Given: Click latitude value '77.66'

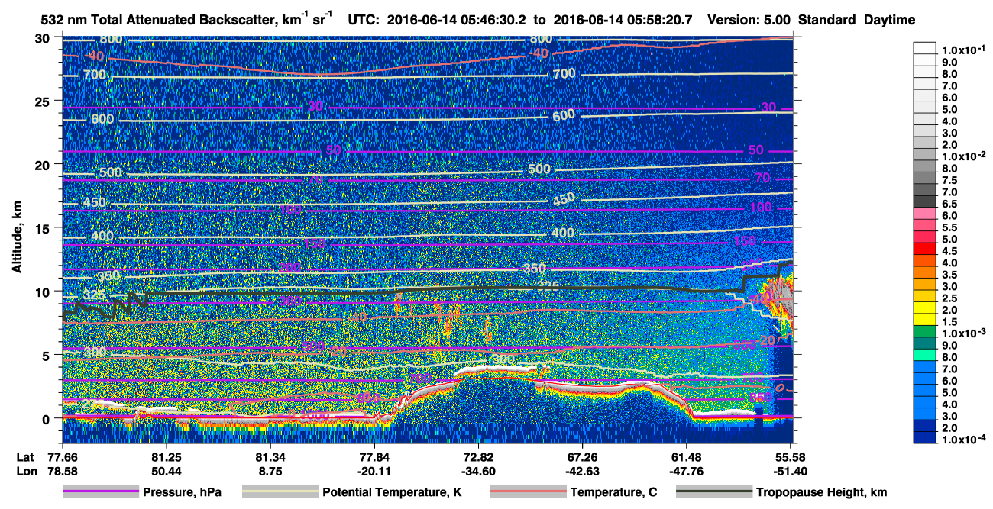Looking at the screenshot, I should 62,456.
